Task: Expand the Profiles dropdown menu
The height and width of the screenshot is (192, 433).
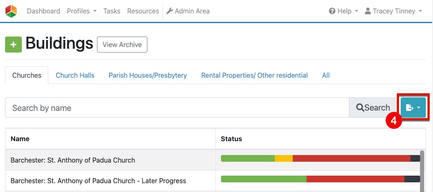Action: click(81, 11)
